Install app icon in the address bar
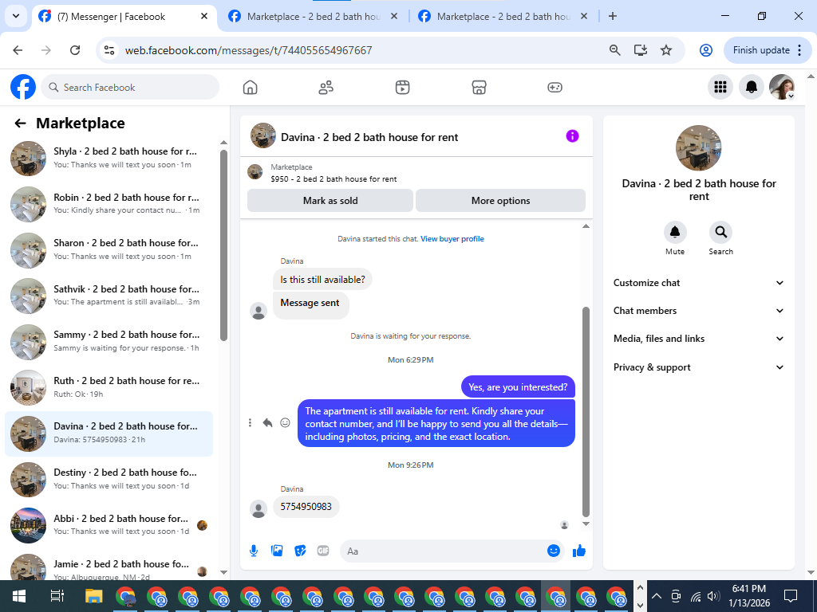The image size is (817, 612). pyautogui.click(x=641, y=50)
